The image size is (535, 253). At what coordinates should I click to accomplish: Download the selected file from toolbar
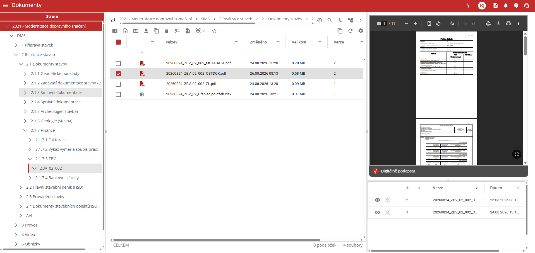tap(146, 31)
